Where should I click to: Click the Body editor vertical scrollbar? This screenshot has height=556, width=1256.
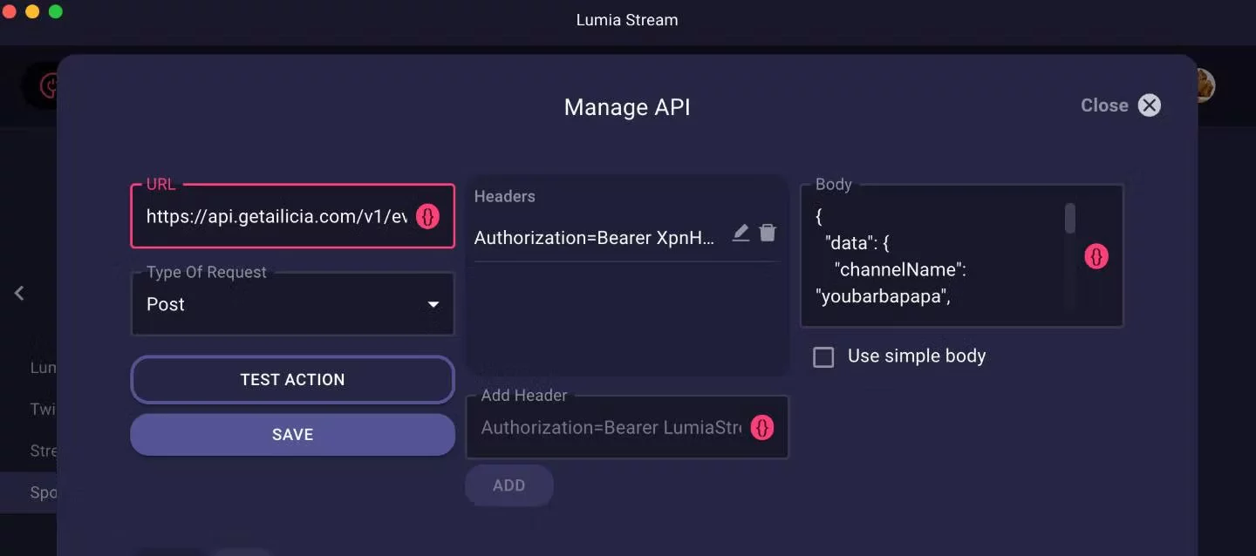[x=1070, y=220]
